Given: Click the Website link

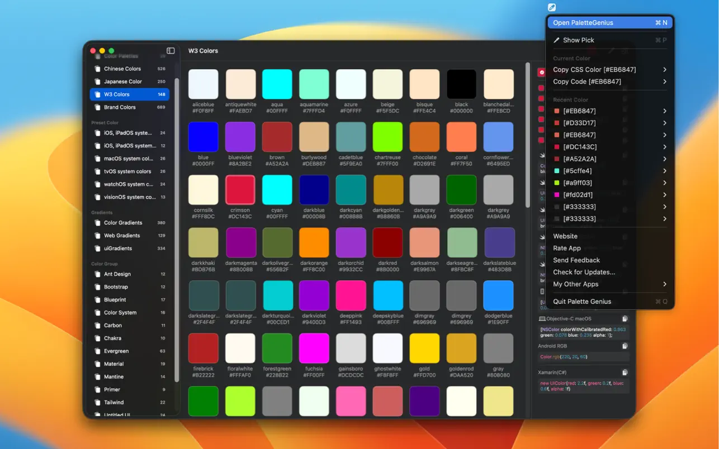Looking at the screenshot, I should tap(565, 236).
